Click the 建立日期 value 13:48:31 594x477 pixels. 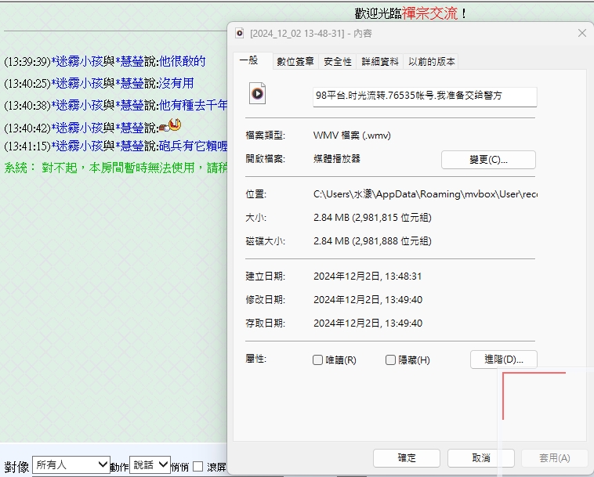[368, 276]
